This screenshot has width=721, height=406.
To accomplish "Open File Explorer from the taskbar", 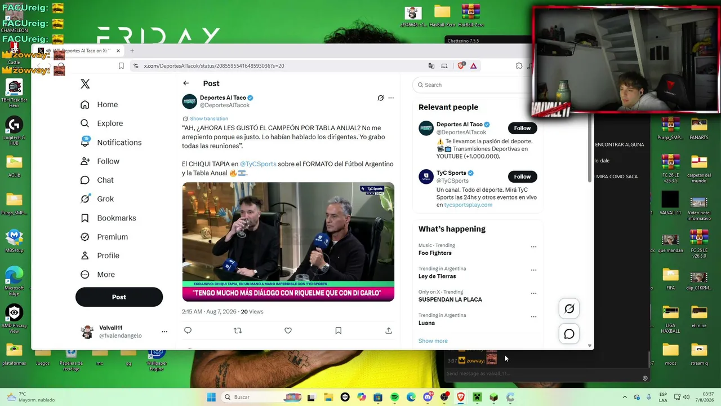I will [x=328, y=398].
